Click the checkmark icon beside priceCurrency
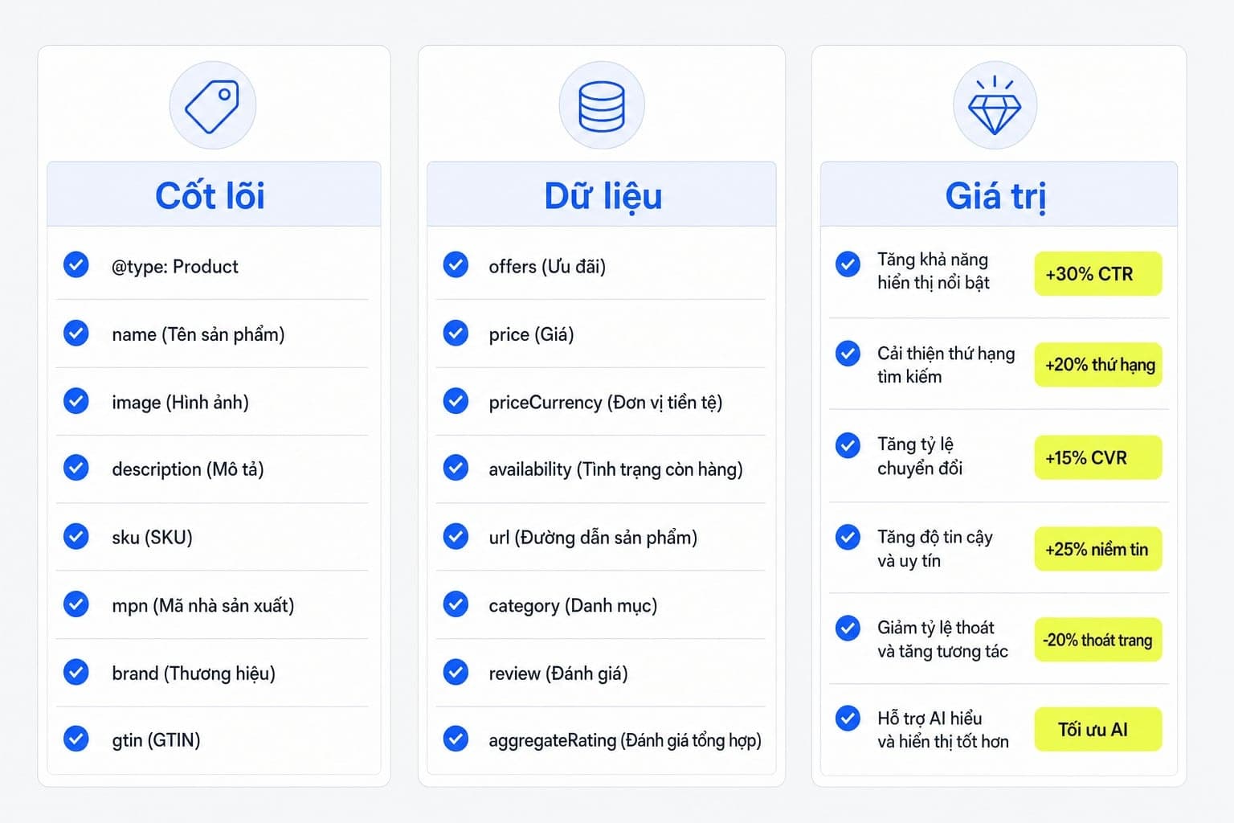This screenshot has width=1234, height=823. 456,400
